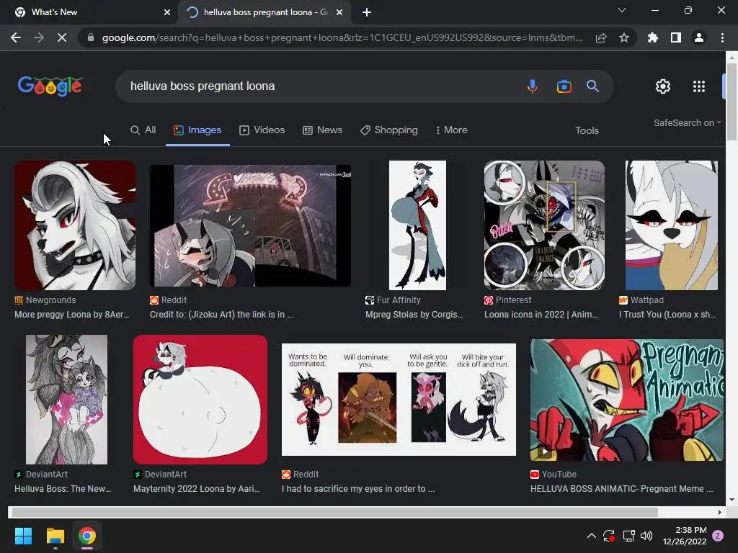Open the notification badge showing 2

[x=718, y=536]
